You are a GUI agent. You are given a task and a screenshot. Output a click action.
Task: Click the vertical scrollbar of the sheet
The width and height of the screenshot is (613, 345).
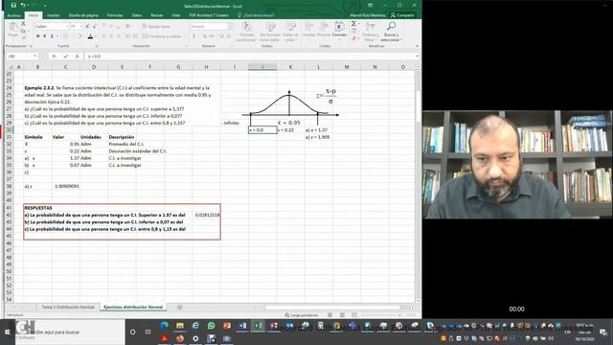point(418,184)
